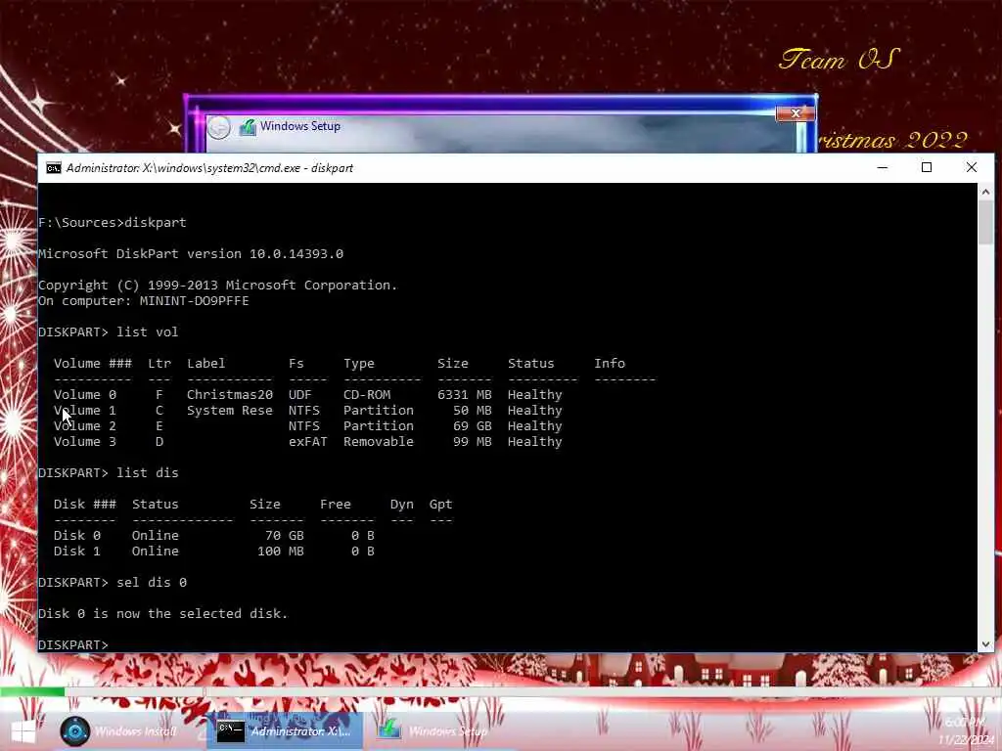Click the Windows Start button
The image size is (1002, 751).
[23, 731]
